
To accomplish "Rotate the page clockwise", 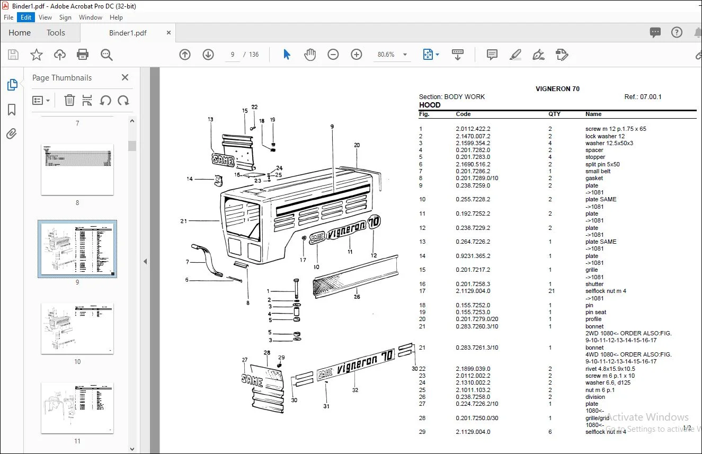I will tap(123, 100).
